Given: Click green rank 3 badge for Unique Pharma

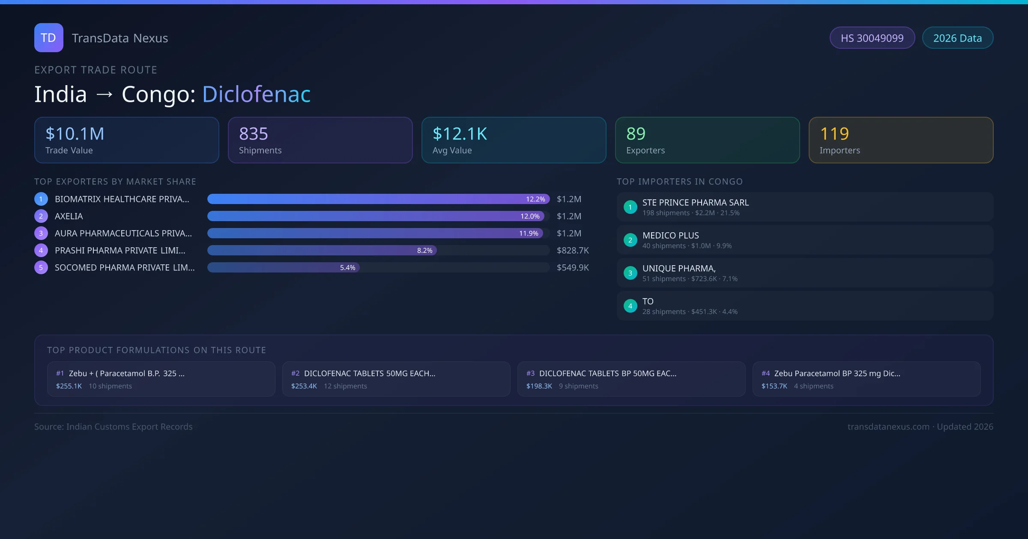Looking at the screenshot, I should pyautogui.click(x=630, y=273).
